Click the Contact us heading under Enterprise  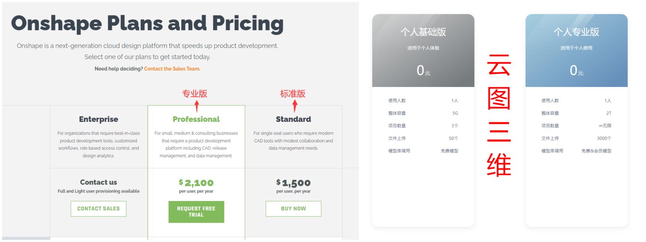99,182
